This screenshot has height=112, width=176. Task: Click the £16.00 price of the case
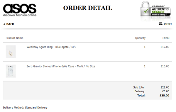tap(165, 66)
